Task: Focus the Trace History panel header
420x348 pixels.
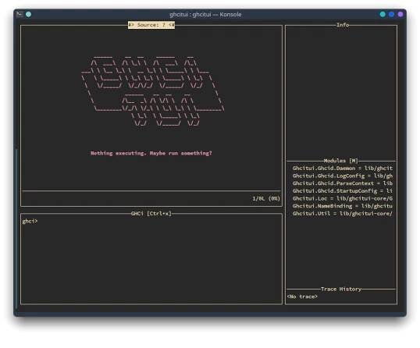Action: coord(341,289)
